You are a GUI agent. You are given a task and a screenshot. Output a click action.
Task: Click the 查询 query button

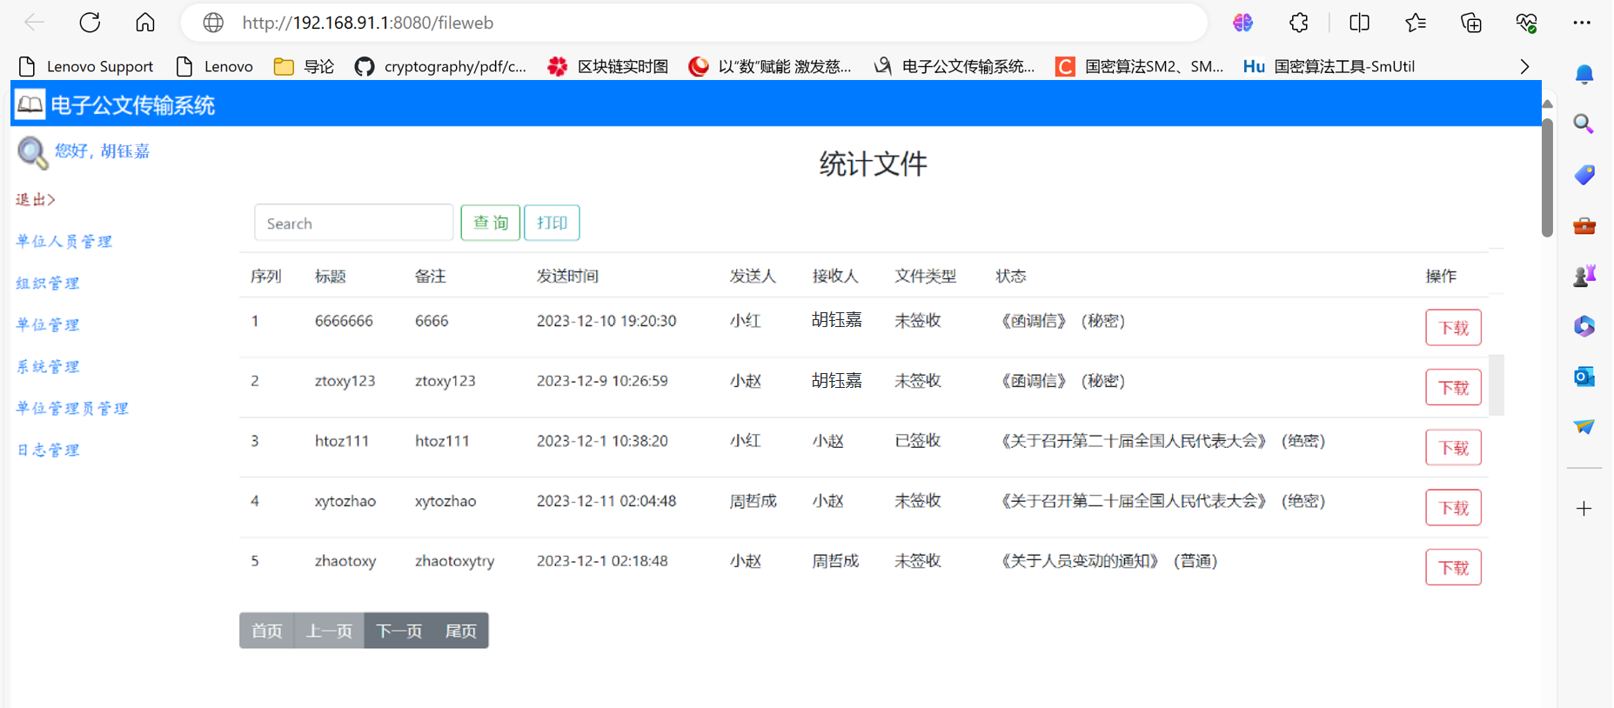[x=491, y=223]
